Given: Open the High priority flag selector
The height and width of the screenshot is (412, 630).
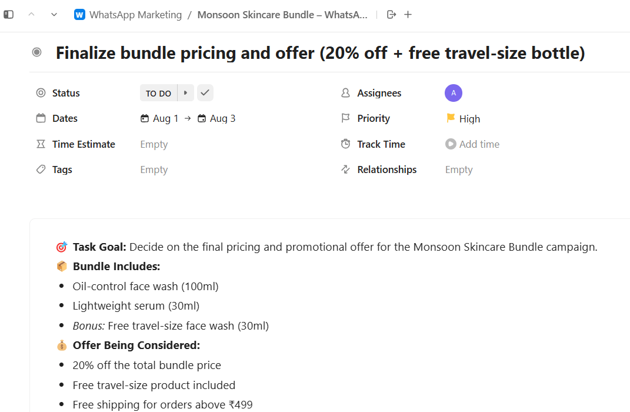Looking at the screenshot, I should coord(464,118).
